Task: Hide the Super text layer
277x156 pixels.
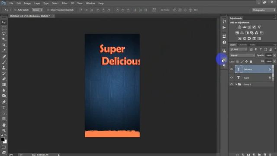Action: pos(232,78)
